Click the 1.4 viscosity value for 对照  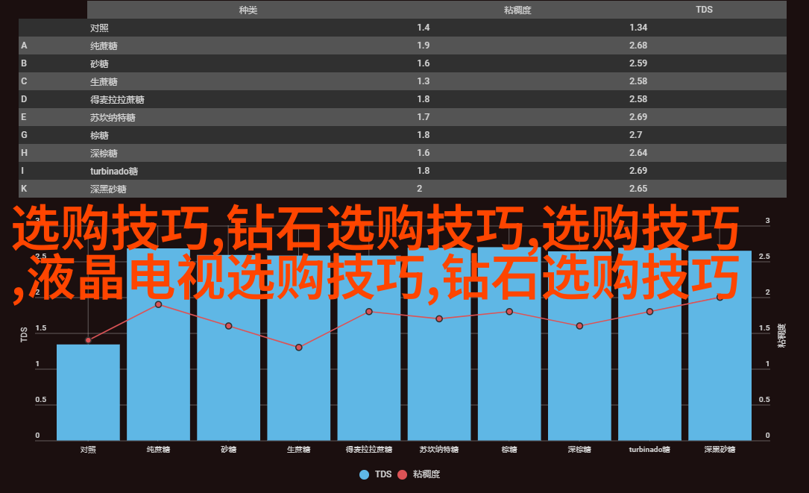(x=423, y=28)
